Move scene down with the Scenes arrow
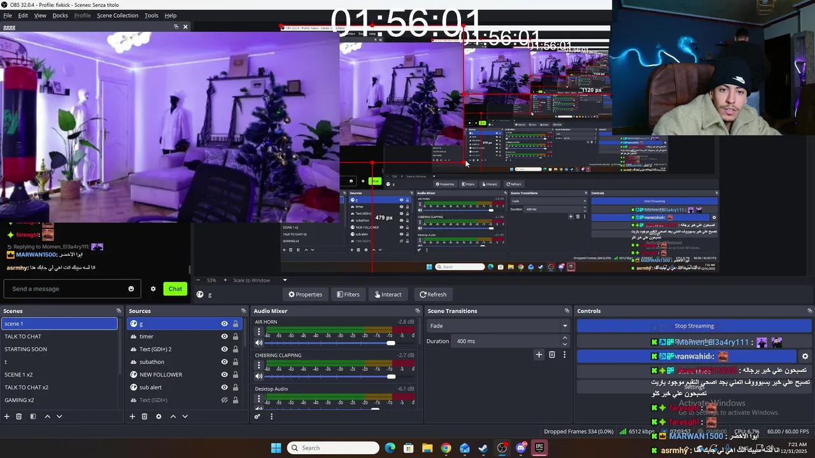This screenshot has height=458, width=815. 59,417
